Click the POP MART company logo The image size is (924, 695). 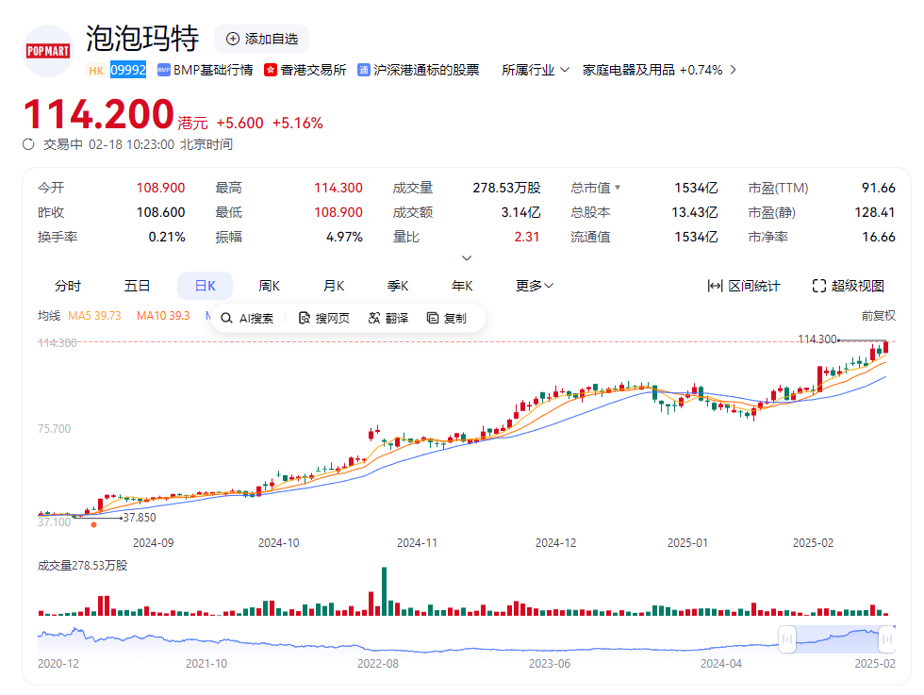click(x=48, y=51)
